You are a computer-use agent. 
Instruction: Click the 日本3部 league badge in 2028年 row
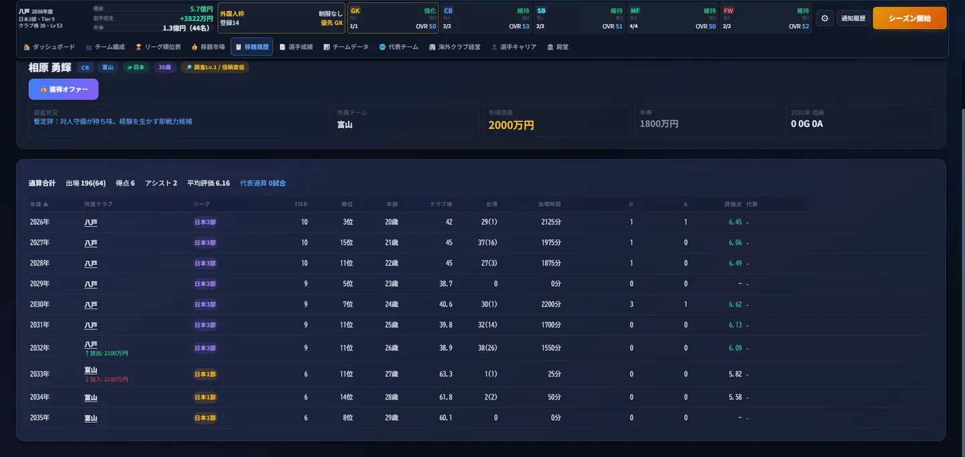pos(205,264)
